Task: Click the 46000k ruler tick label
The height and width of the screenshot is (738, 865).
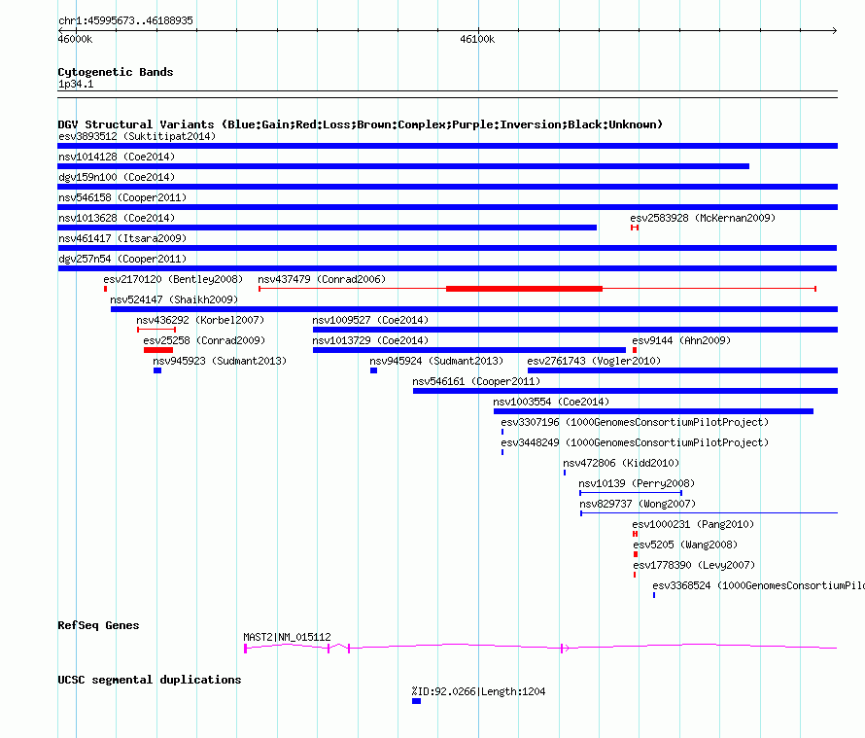Action: [x=75, y=40]
